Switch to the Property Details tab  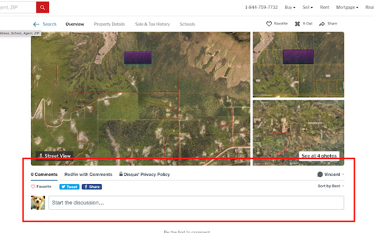(109, 24)
